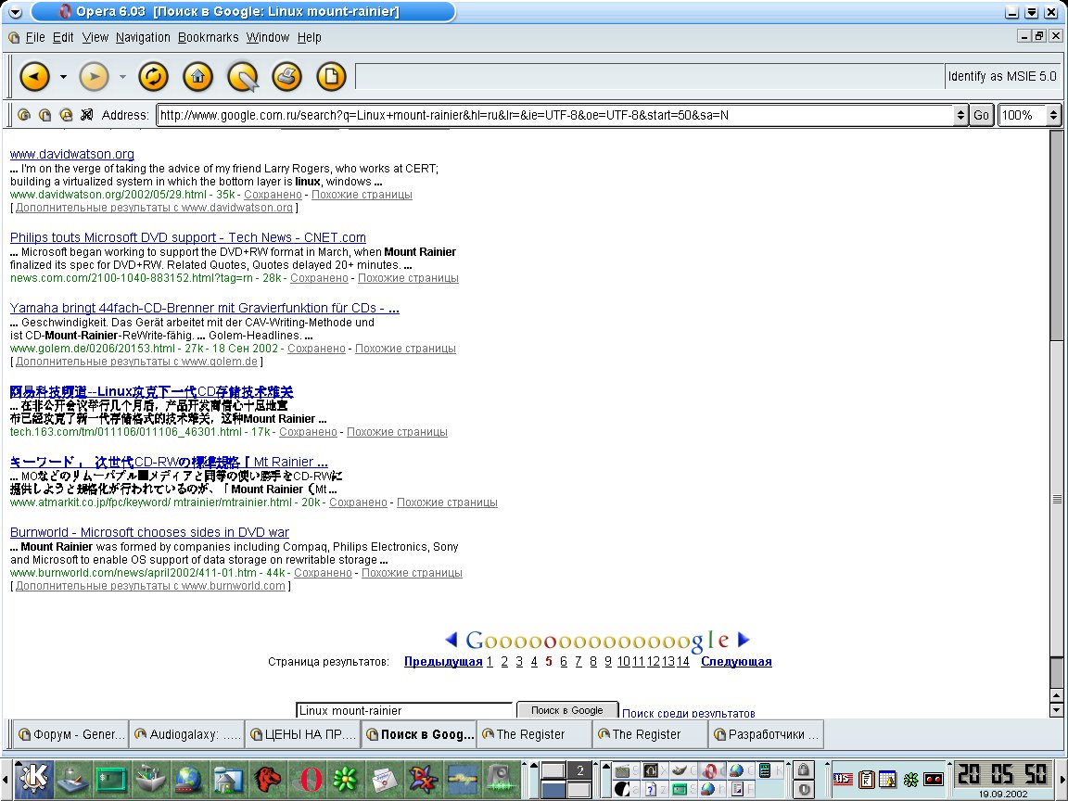
Task: Click Identify as MSIE 5.0 selector
Action: click(x=1002, y=76)
